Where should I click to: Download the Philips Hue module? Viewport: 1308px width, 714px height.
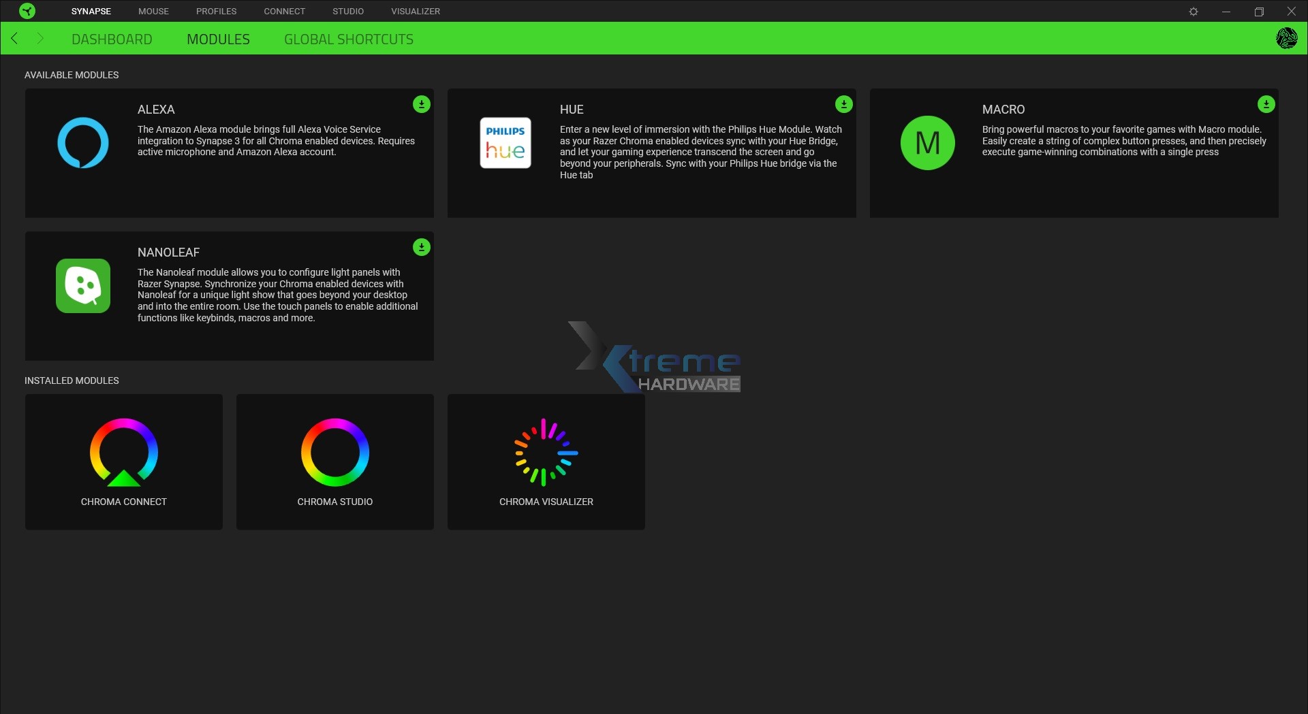point(844,104)
